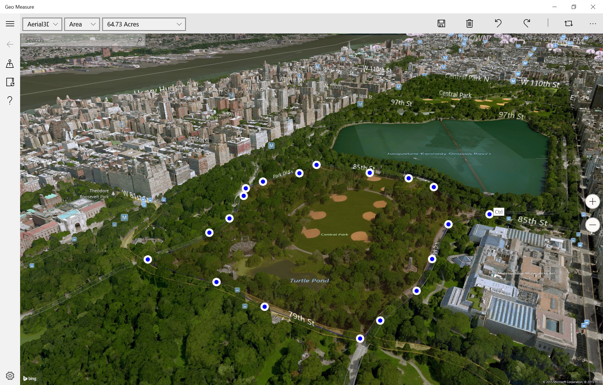Expand the Aerial3D map type dropdown

pyautogui.click(x=42, y=24)
